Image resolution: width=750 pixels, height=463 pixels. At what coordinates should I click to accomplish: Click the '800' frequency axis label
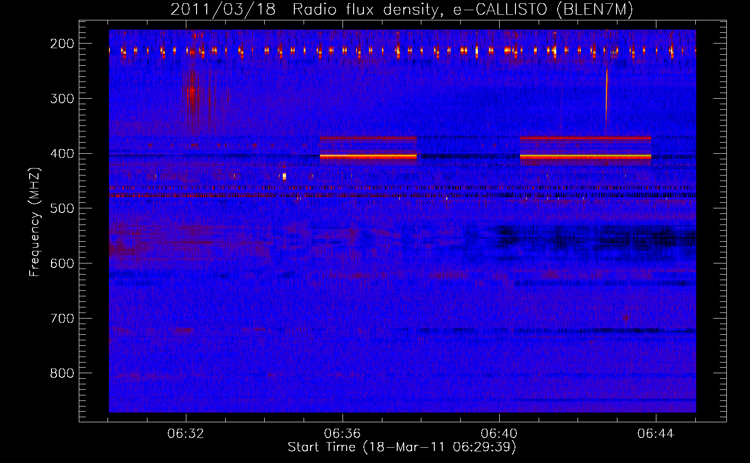62,373
